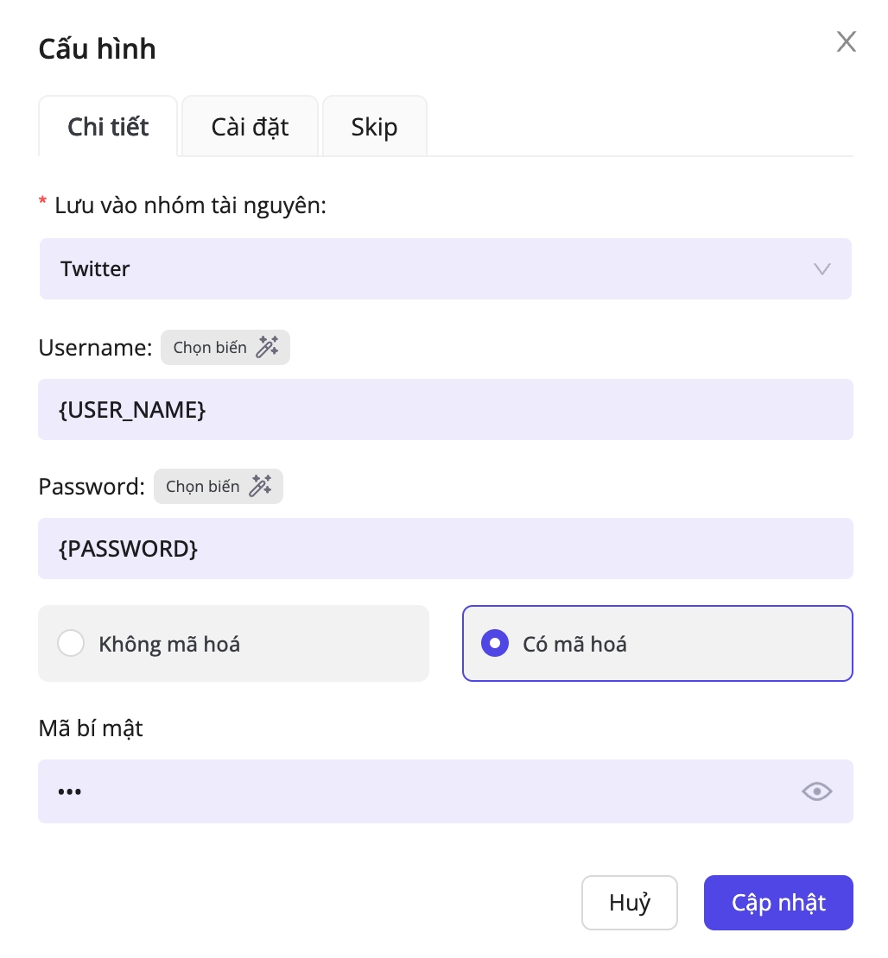888x958 pixels.
Task: Click Chọn biến next to Password
Action: 203,487
